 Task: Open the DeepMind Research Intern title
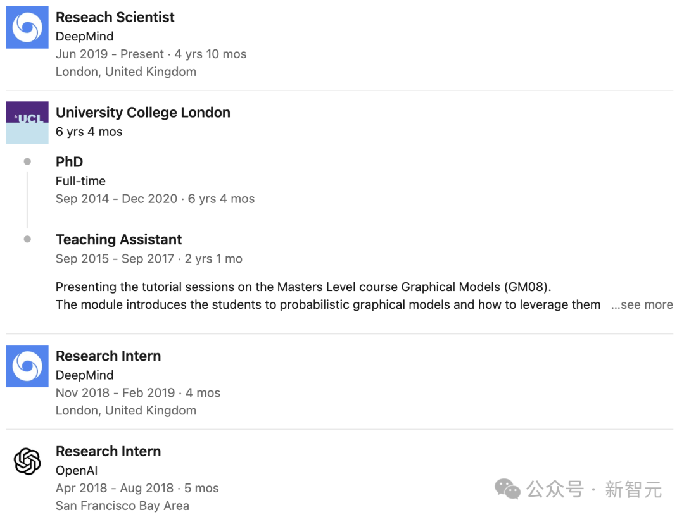pos(108,356)
